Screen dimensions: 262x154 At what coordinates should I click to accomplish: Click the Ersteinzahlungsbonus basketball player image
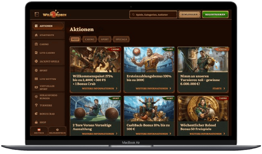tap(149, 60)
